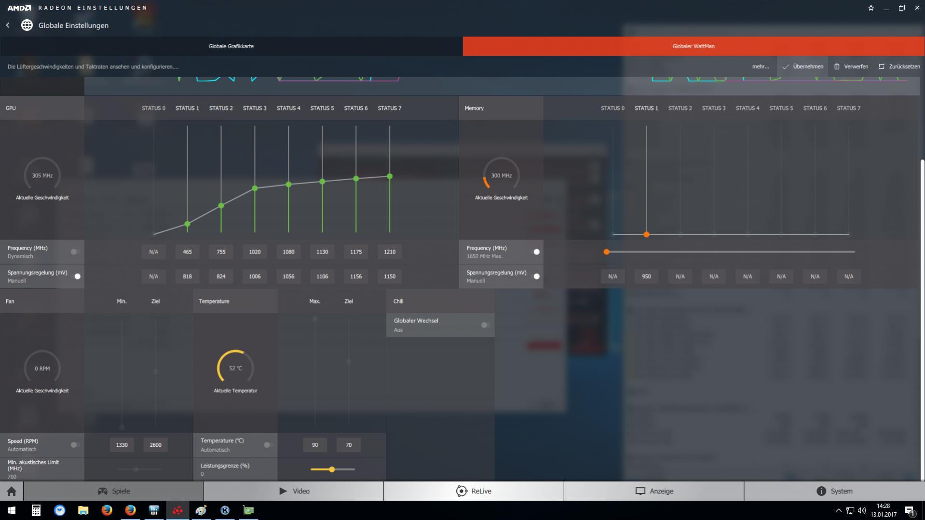Click the checkmark icon of Übernehmen
The image size is (925, 520).
786,67
